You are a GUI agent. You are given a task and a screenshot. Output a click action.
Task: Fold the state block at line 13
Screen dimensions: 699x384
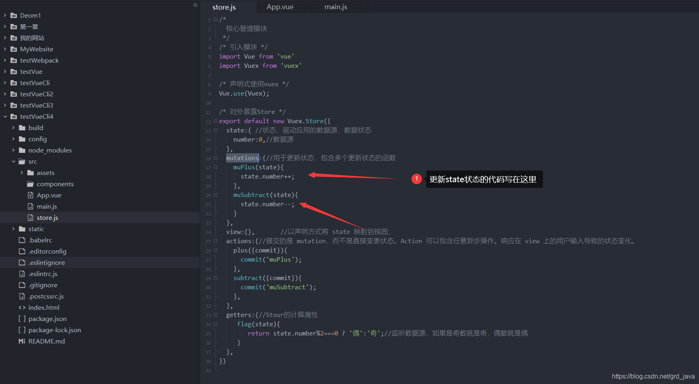coord(215,130)
